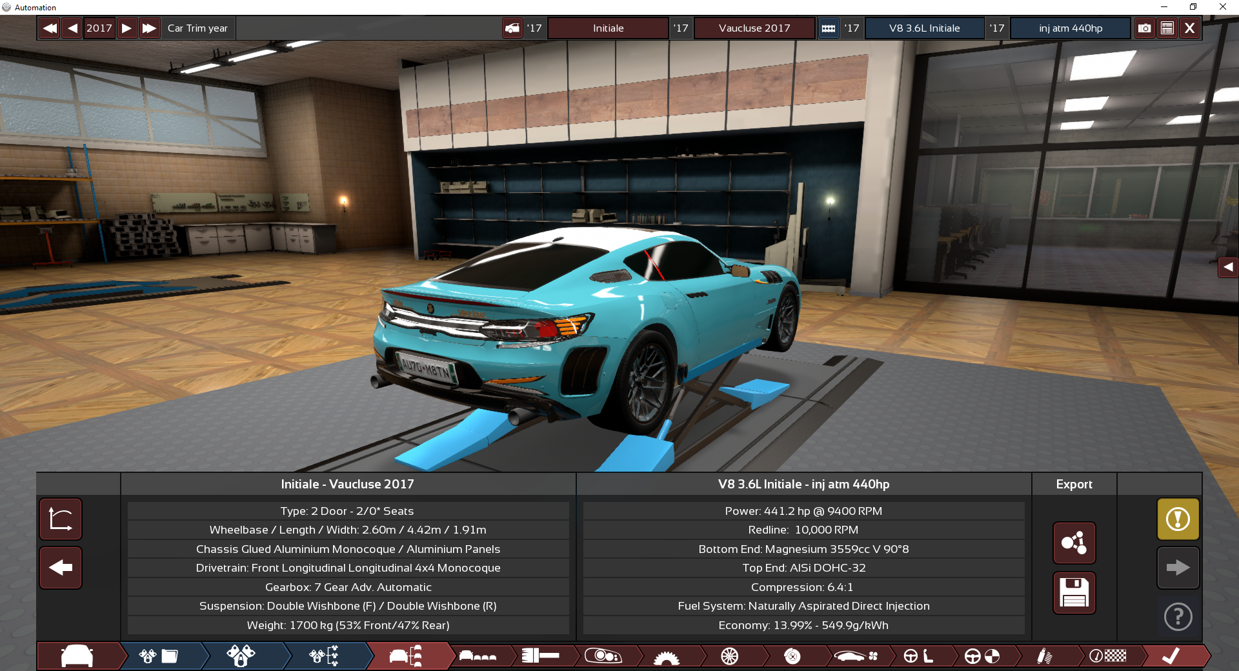Go to next step with the right arrow button
The width and height of the screenshot is (1239, 671).
click(x=1178, y=568)
